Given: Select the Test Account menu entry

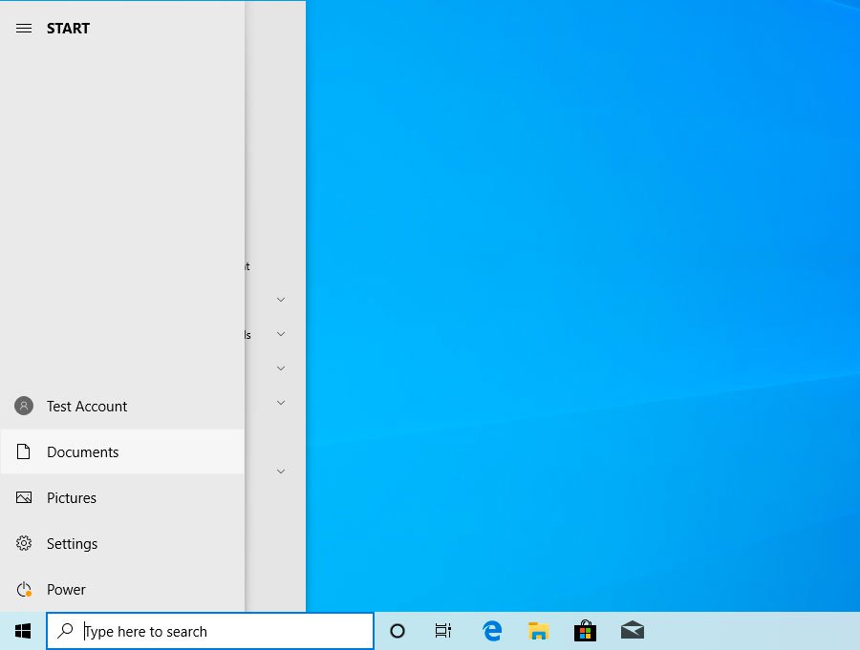Looking at the screenshot, I should coord(87,406).
